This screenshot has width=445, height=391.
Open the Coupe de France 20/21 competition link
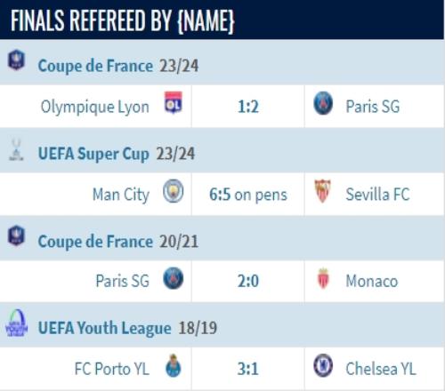click(x=95, y=242)
